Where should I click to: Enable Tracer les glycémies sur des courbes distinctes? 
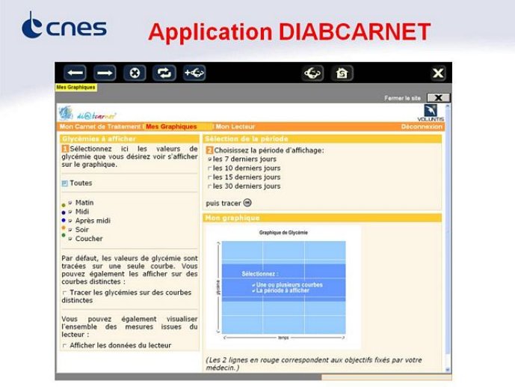[x=65, y=292]
